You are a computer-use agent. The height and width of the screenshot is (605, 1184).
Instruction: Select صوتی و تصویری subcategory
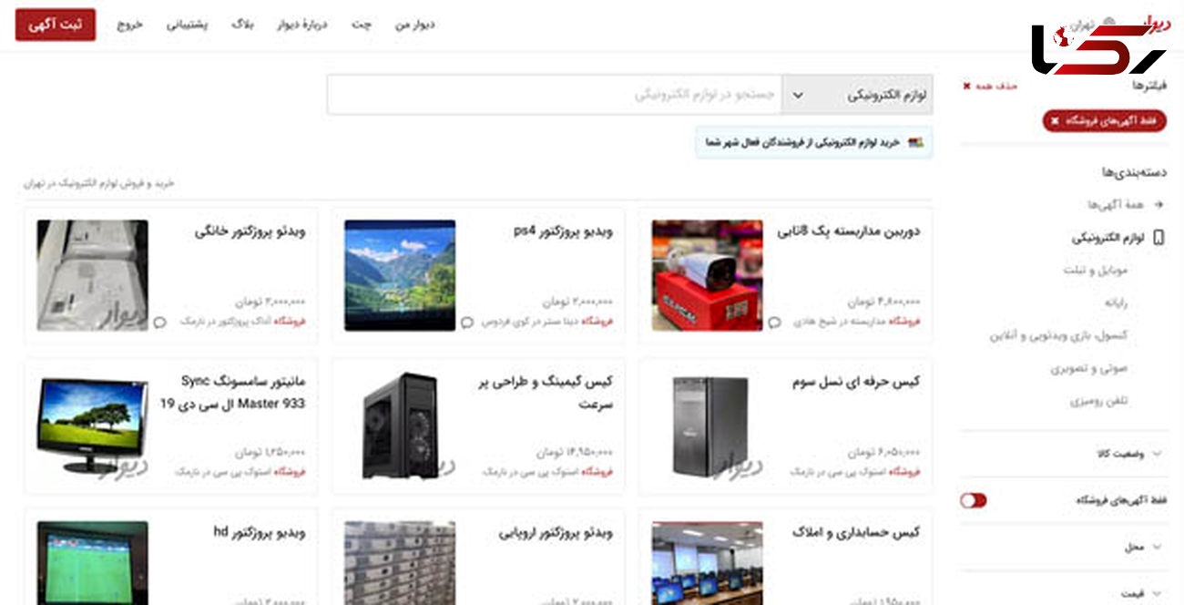[1089, 368]
